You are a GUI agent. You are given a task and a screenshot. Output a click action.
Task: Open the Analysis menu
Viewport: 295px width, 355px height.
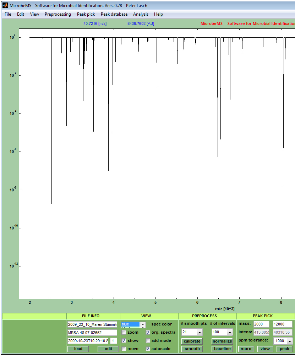click(141, 14)
